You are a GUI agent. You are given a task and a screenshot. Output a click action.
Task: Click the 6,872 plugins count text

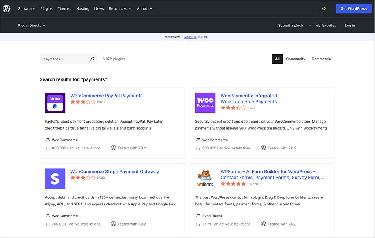[114, 59]
